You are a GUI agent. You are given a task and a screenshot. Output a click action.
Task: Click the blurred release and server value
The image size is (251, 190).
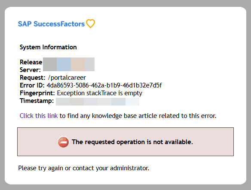click(x=69, y=64)
